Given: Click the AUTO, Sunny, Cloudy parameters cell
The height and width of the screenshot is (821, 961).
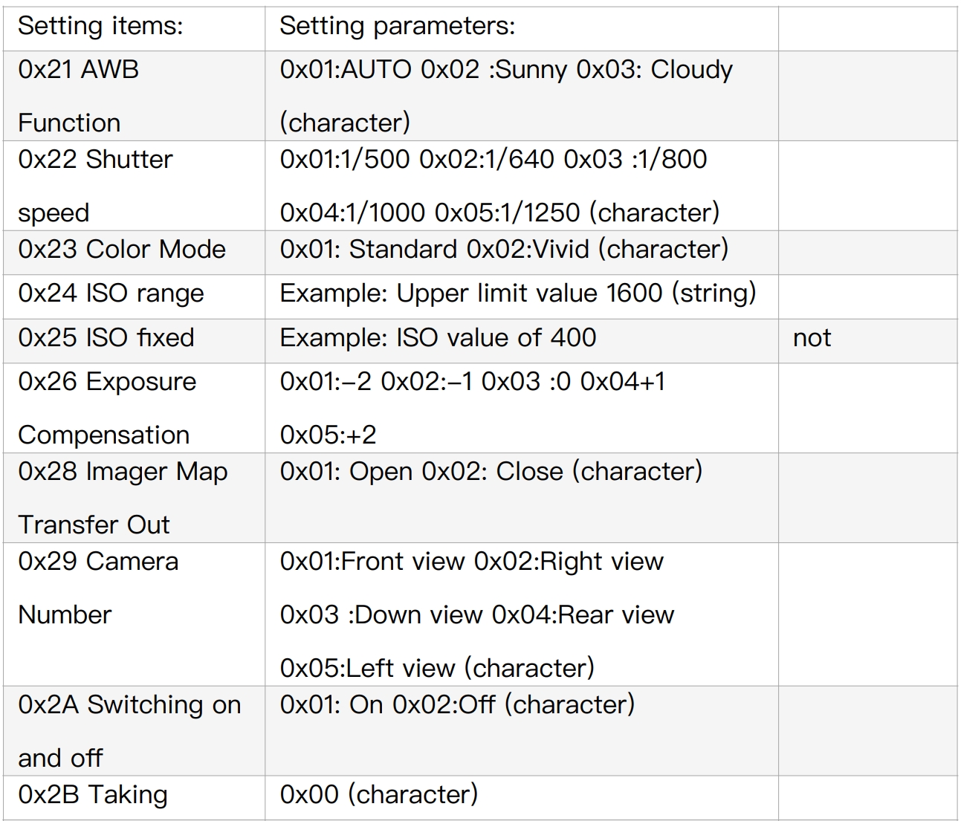Looking at the screenshot, I should coord(506,96).
